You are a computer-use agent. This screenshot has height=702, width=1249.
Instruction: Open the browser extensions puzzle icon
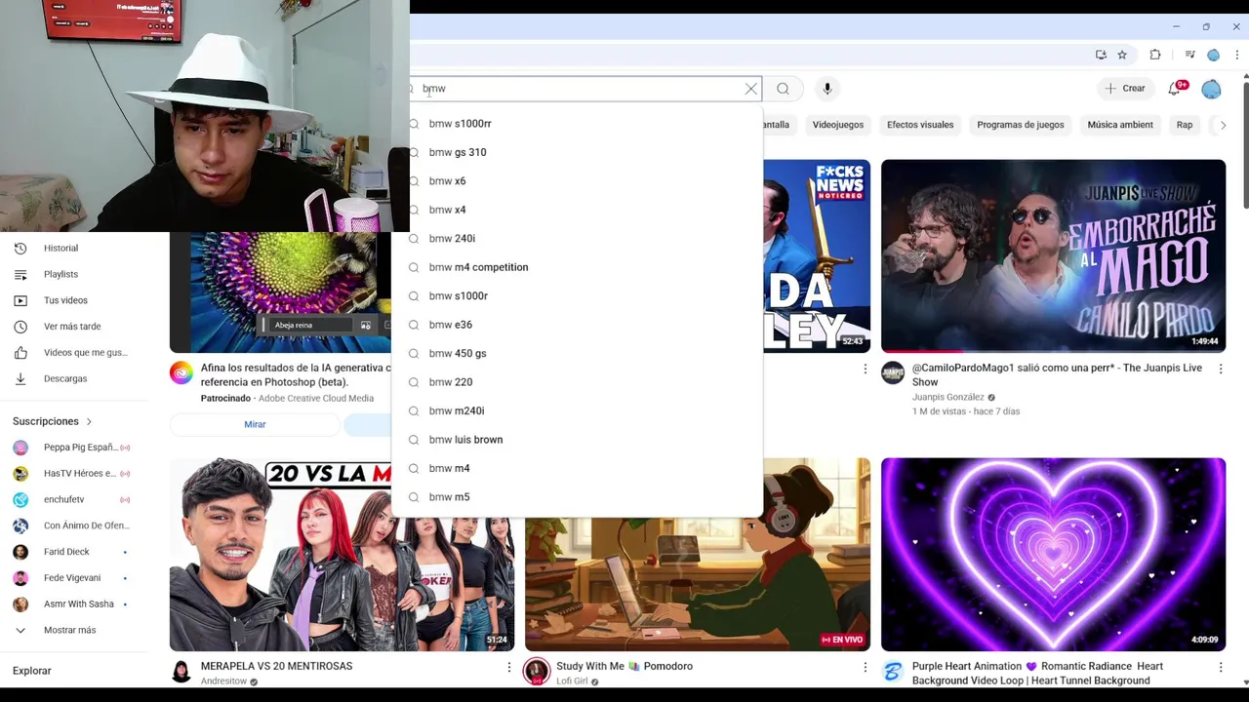[x=1155, y=55]
